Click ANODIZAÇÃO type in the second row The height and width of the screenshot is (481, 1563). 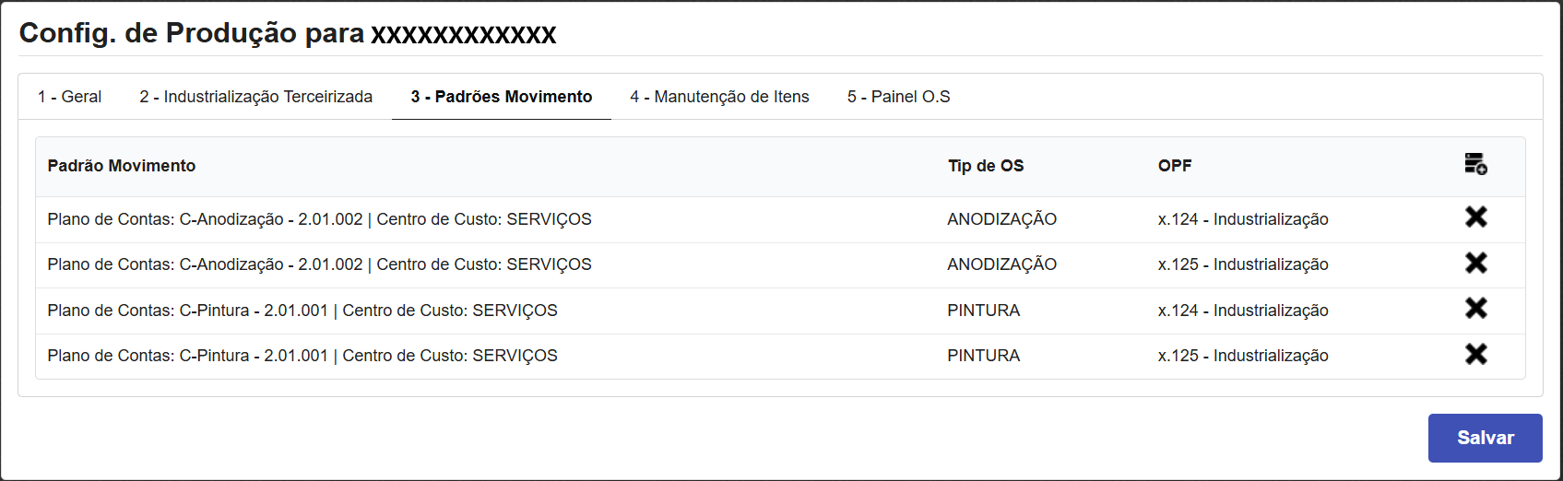click(1001, 264)
